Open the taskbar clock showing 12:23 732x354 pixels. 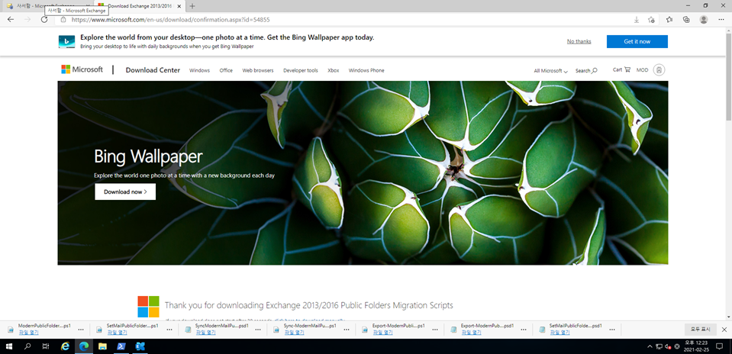pyautogui.click(x=695, y=346)
